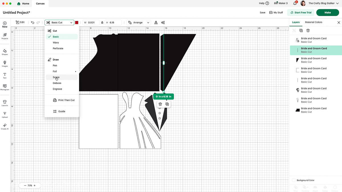Select Score from the operations menu
Viewport: 342px width, 192px height.
pos(56,77)
